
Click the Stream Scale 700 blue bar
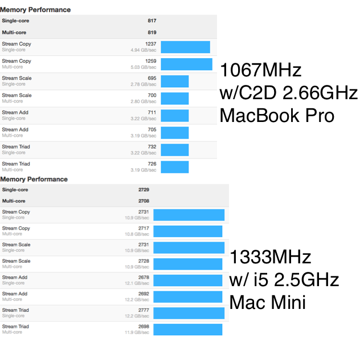tap(175, 99)
